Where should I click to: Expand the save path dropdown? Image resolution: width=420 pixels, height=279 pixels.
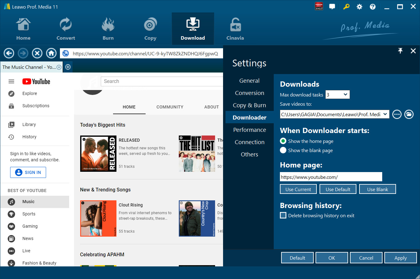[385, 114]
